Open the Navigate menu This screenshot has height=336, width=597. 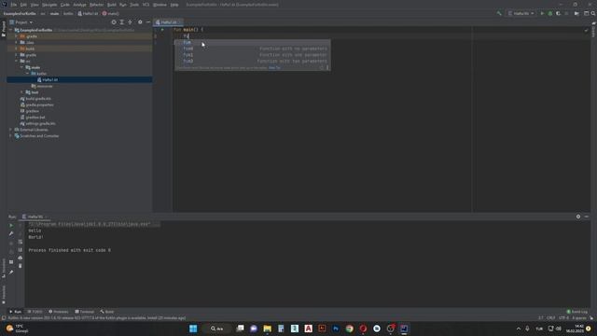49,5
